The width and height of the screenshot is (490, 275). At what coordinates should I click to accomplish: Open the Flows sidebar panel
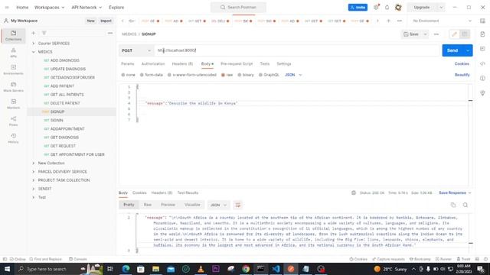pyautogui.click(x=14, y=121)
